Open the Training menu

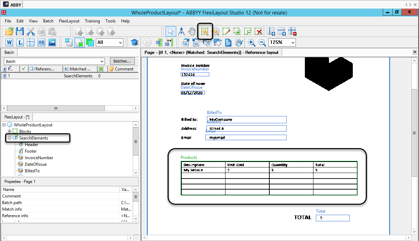click(x=92, y=21)
